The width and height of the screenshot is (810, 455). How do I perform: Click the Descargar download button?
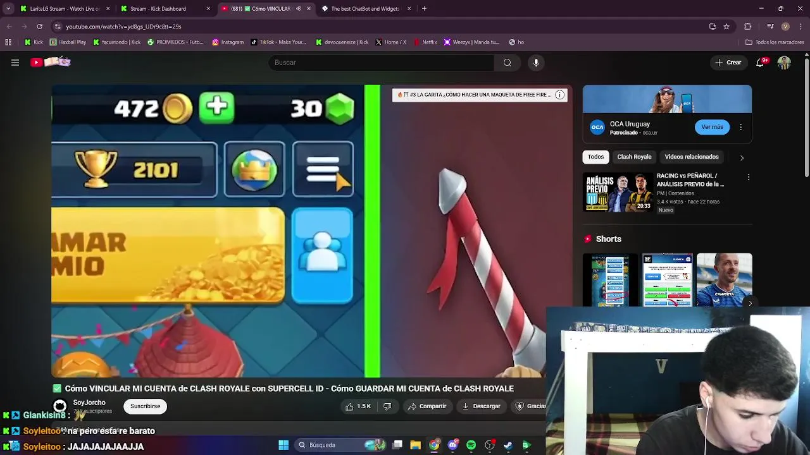[481, 406]
